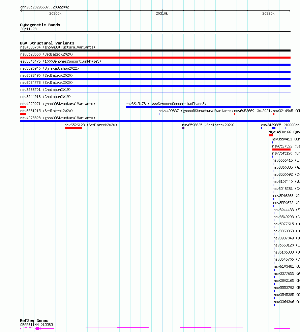This screenshot has height=332, width=300.
Task: Click the nsv3364306 variant label
Action: coord(287,302)
